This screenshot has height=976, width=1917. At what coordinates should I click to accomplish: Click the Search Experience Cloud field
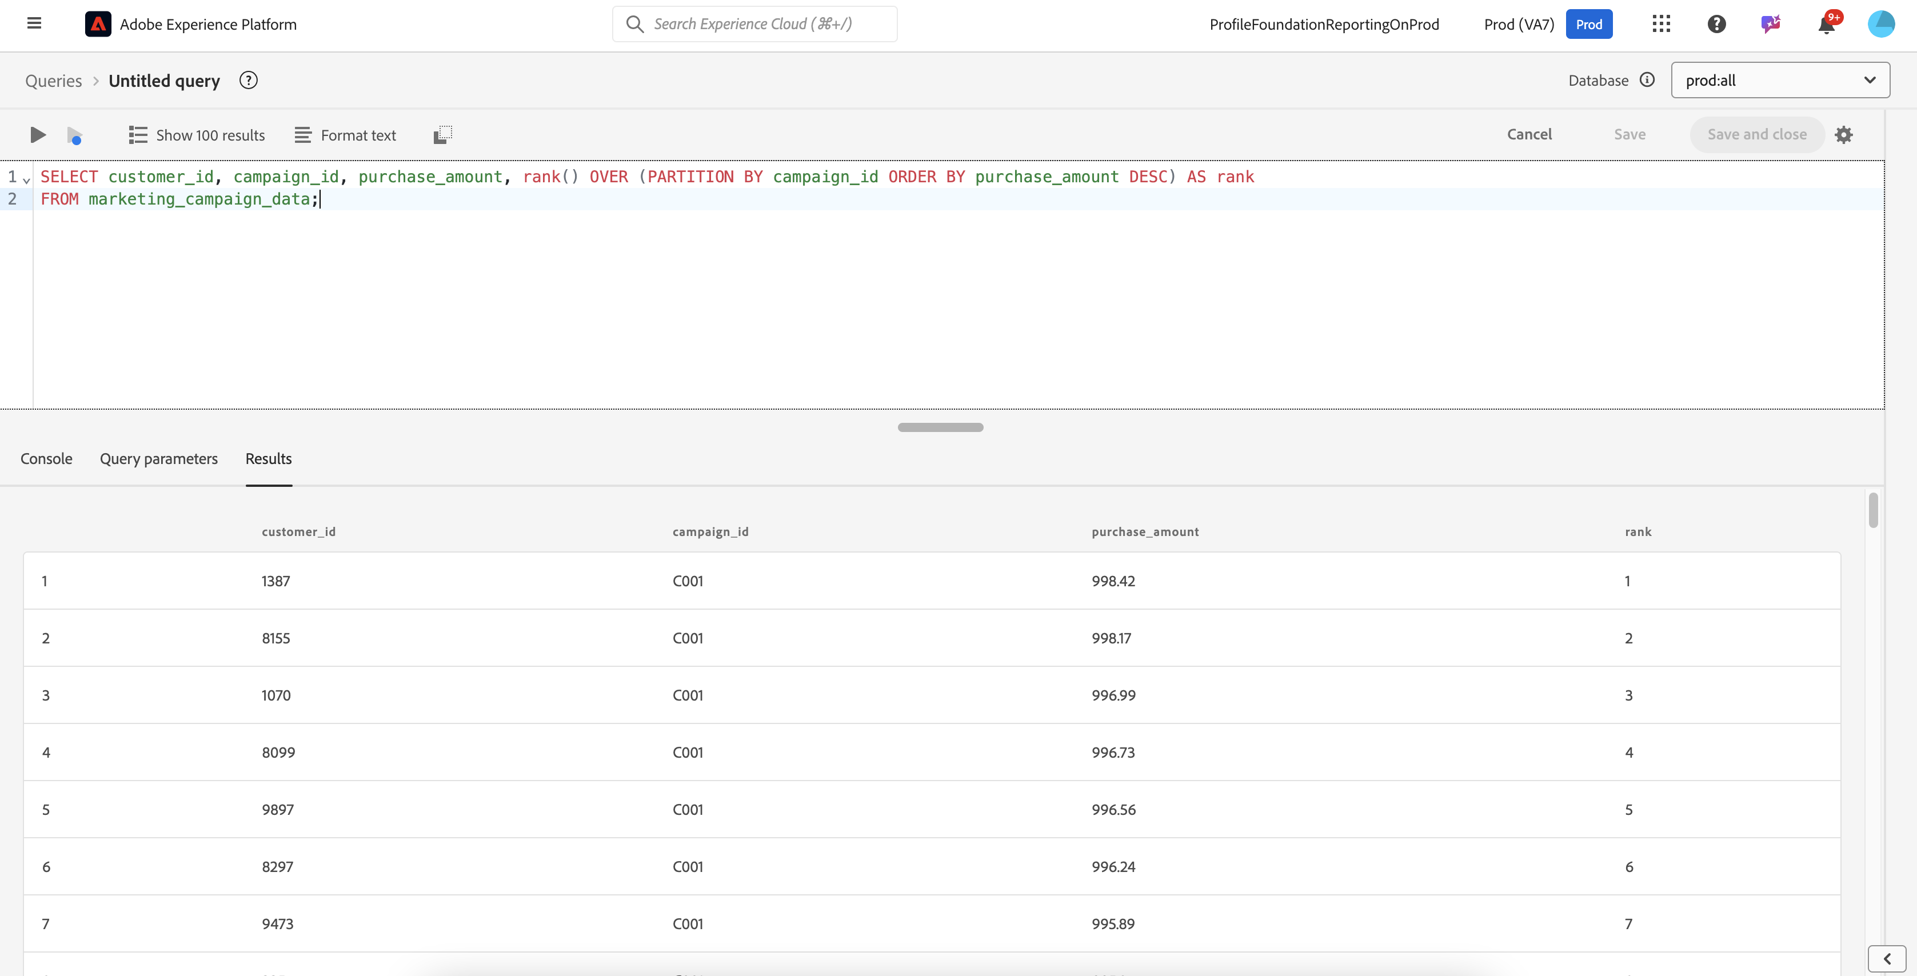coord(754,24)
